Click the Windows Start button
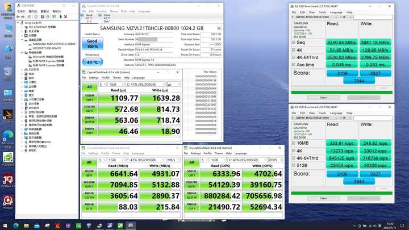409x230 pixels. [x=5, y=225]
